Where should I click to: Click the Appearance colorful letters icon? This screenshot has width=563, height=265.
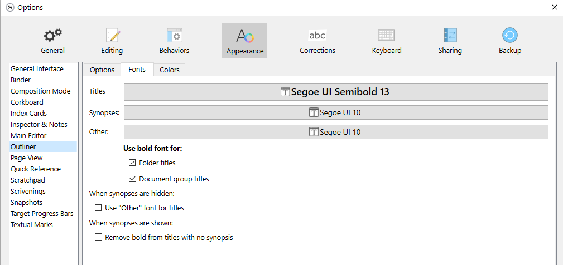click(x=245, y=36)
